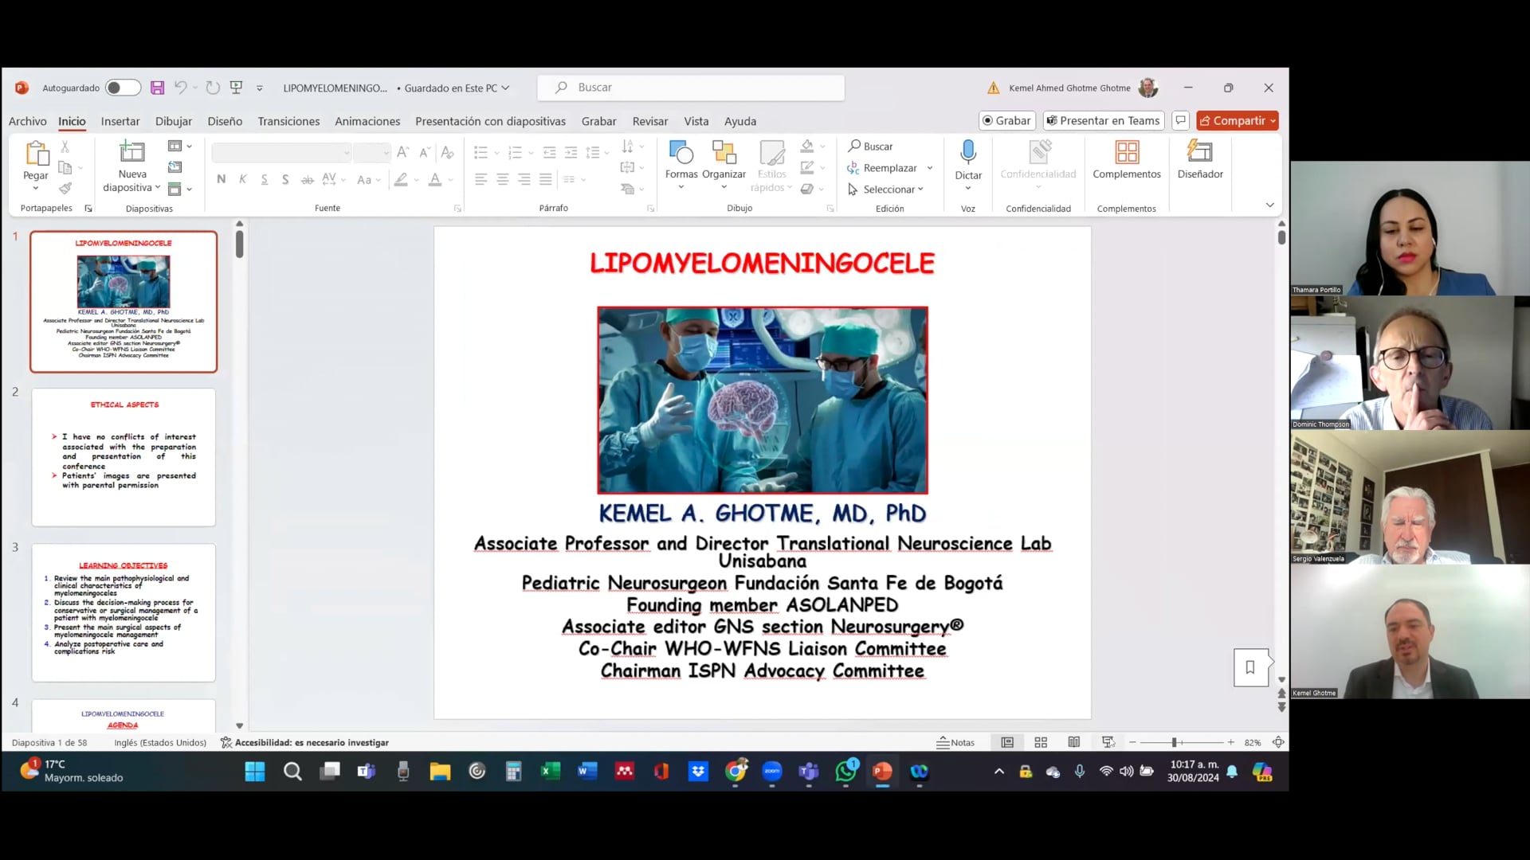
Task: Click the Formas shapes icon
Action: (681, 151)
